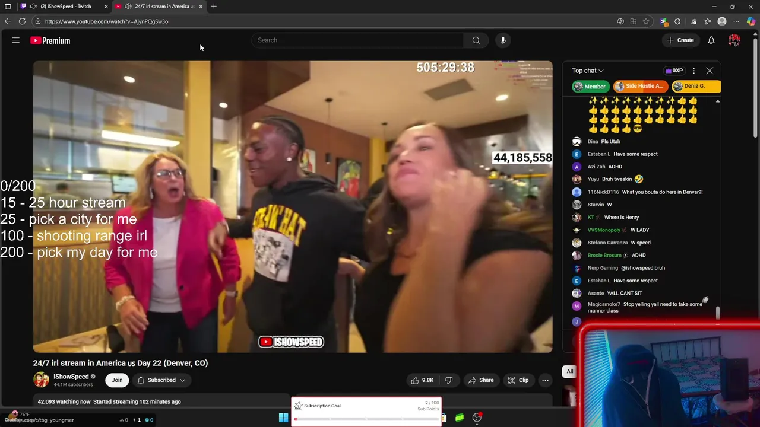Open the Create button menu
Screen dimensions: 760x427
[x=680, y=40]
